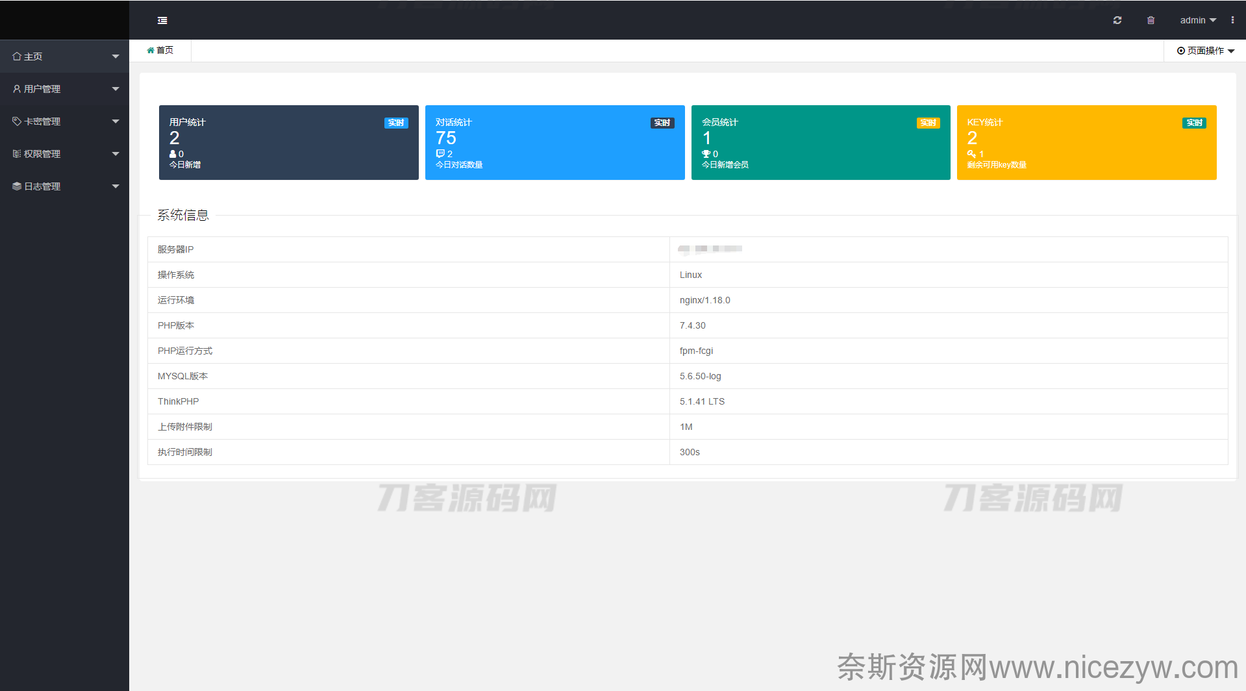Screen dimensions: 1246x691
Task: Click 剩余可用key数量 label
Action: (x=997, y=165)
